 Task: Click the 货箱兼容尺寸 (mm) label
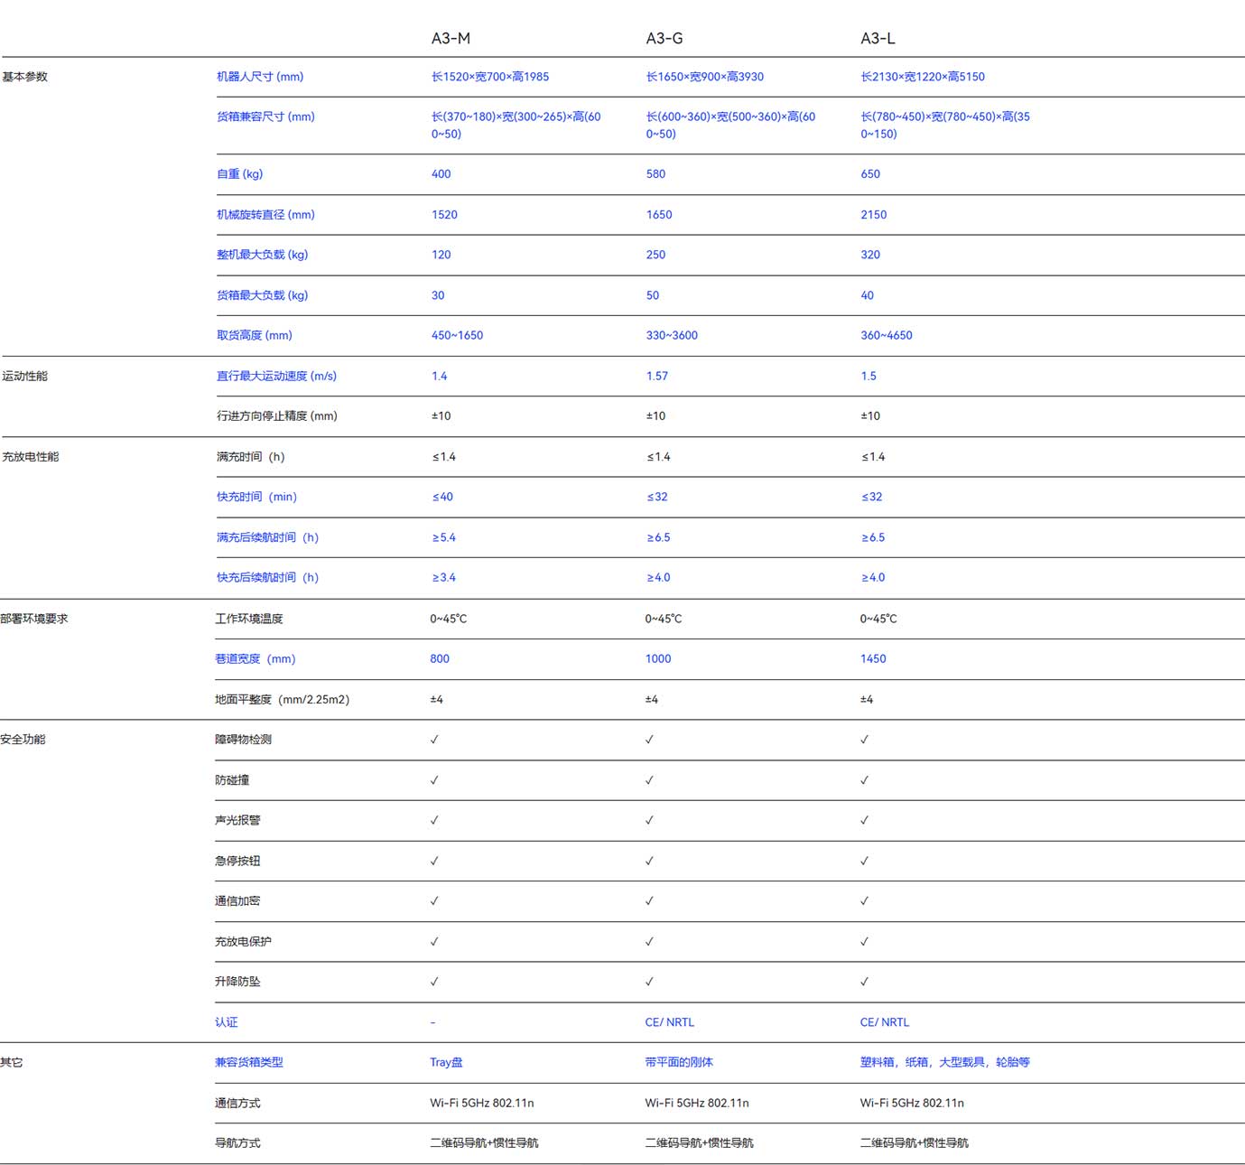click(x=265, y=116)
